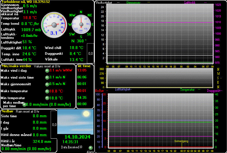Click the Temperatur value 18.8 °C in red

(30, 18)
